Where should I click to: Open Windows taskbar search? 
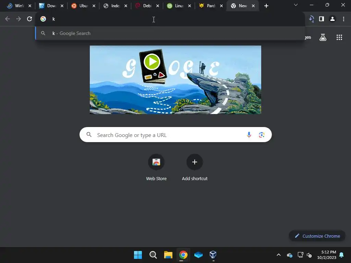click(153, 255)
